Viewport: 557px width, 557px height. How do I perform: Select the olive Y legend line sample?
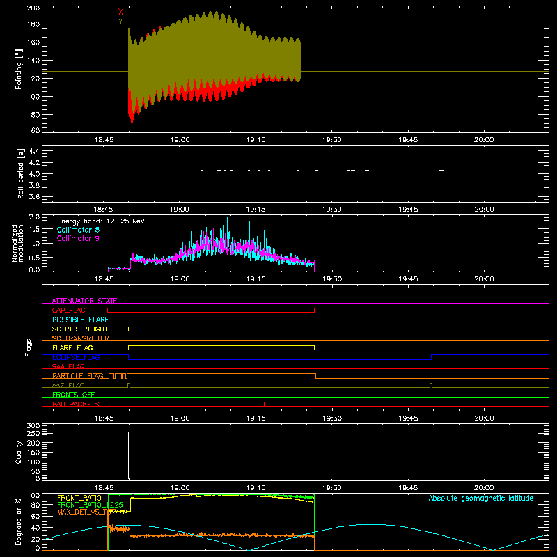coord(83,24)
